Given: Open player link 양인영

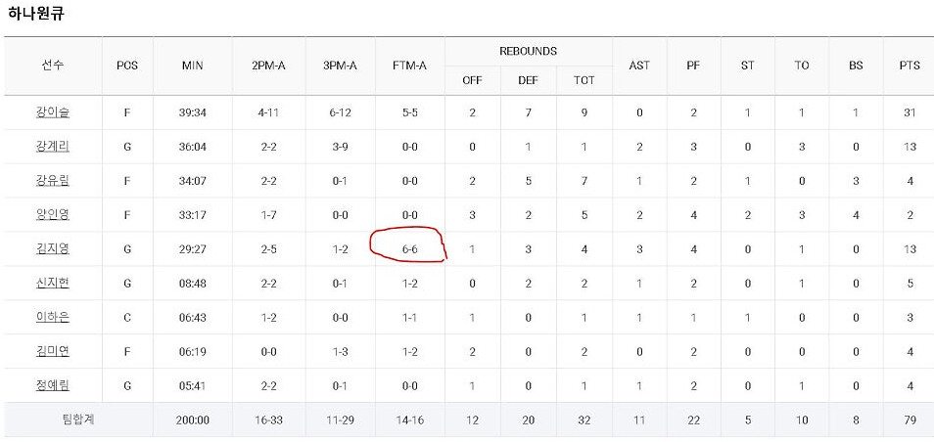Looking at the screenshot, I should click(53, 215).
